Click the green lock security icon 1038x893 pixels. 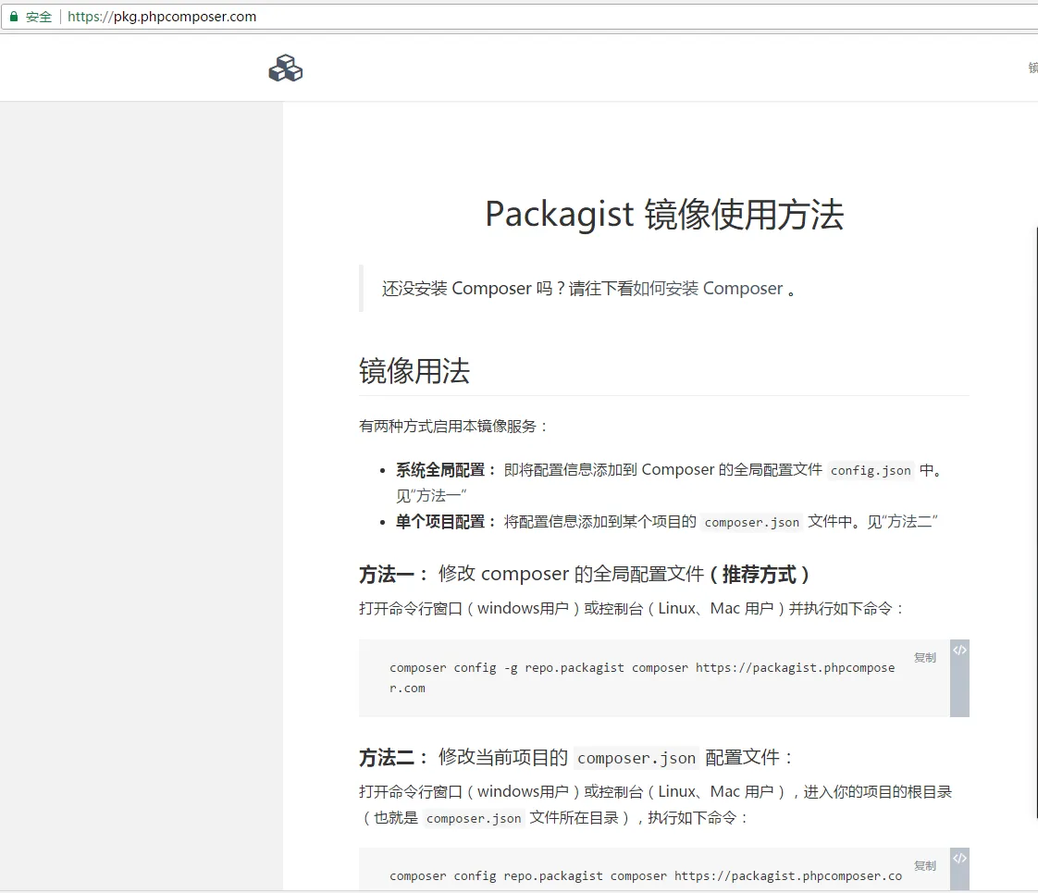click(14, 17)
